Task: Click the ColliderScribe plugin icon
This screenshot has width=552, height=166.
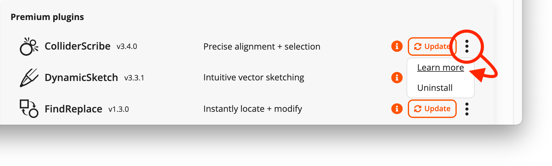Action: [29, 47]
